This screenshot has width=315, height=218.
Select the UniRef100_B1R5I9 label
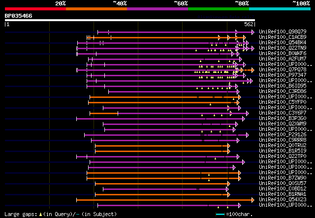tap(283, 151)
